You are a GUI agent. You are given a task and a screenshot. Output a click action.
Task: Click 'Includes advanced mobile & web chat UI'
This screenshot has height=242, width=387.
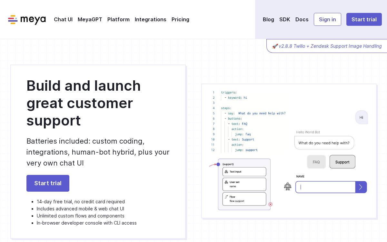(80, 209)
